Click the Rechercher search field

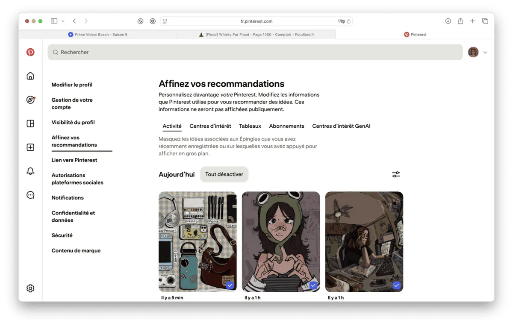tap(255, 52)
